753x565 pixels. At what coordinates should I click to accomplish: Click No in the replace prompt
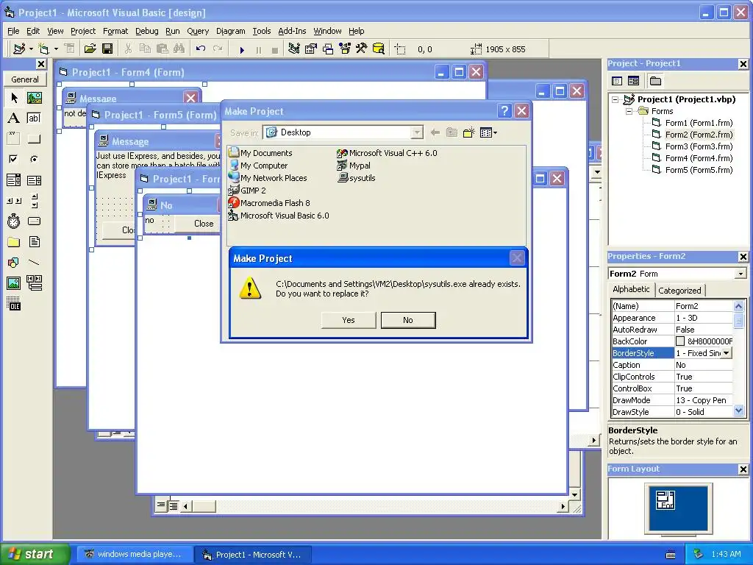pos(408,320)
